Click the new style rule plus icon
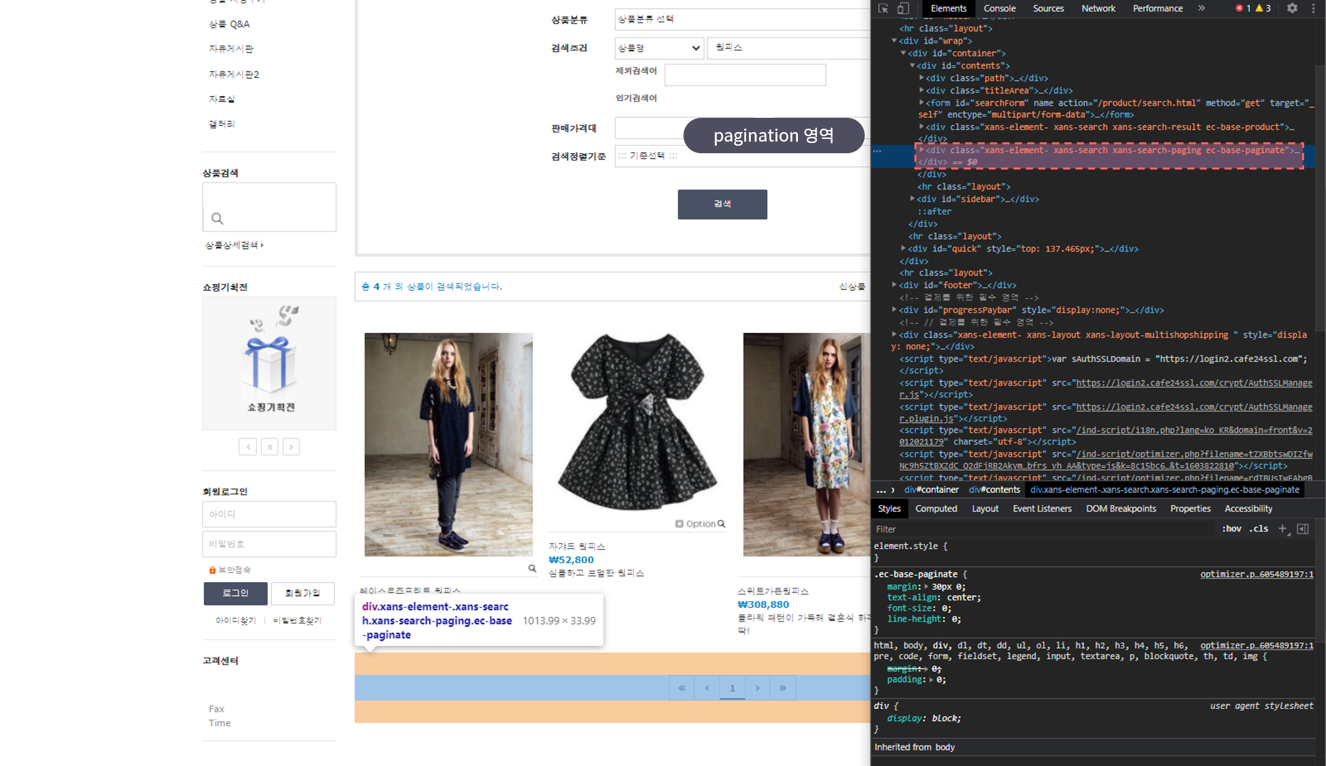Image resolution: width=1326 pixels, height=766 pixels. (x=1282, y=528)
